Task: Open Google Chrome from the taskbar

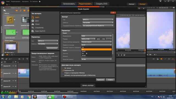Action: [29, 97]
